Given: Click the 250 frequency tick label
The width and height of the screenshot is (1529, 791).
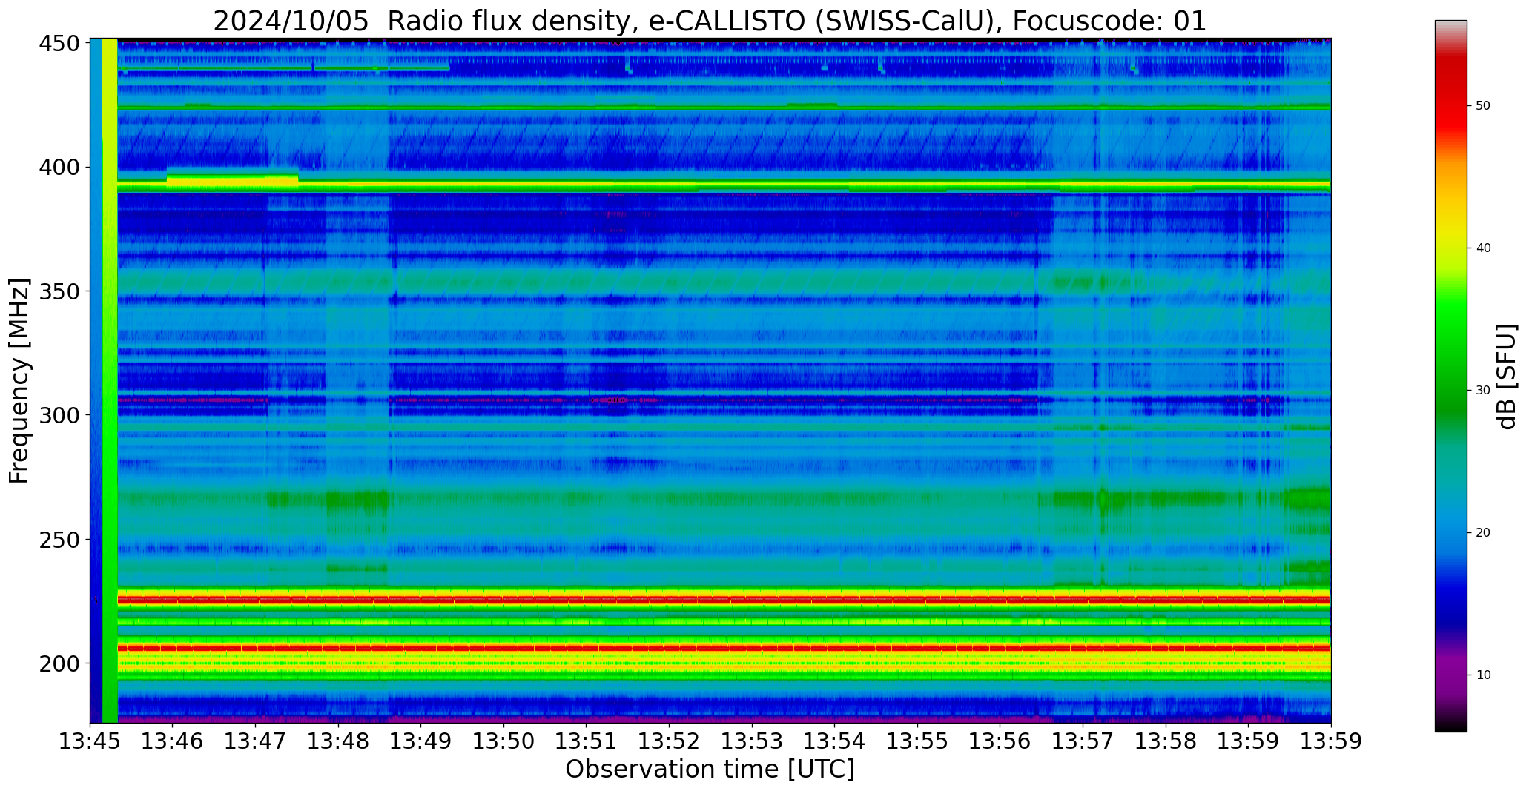Looking at the screenshot, I should click(x=59, y=540).
